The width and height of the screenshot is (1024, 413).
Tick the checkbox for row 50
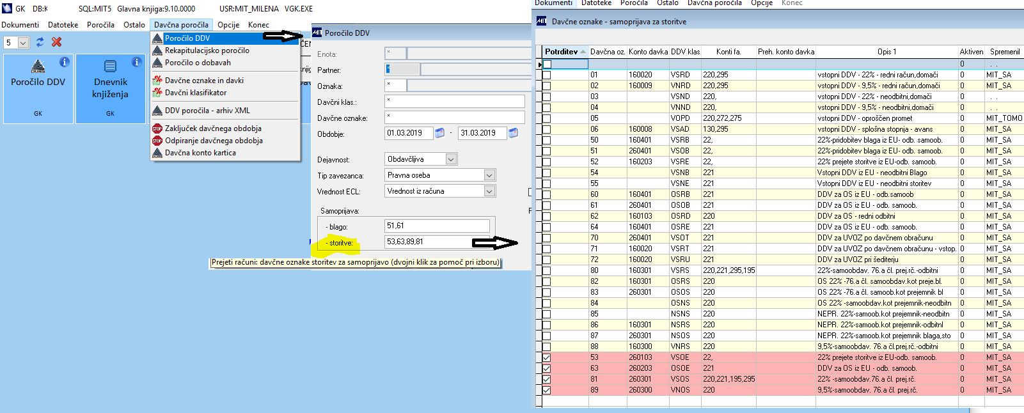[x=547, y=140]
